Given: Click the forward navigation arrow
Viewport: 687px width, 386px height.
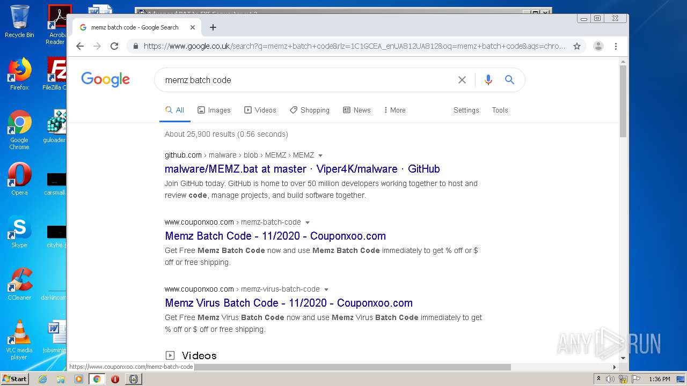Looking at the screenshot, I should [x=97, y=46].
